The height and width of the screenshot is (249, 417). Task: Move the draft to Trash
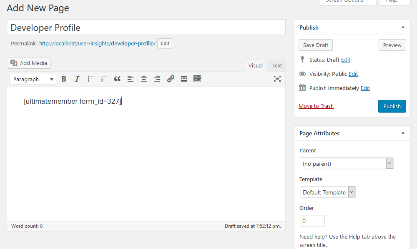point(316,106)
